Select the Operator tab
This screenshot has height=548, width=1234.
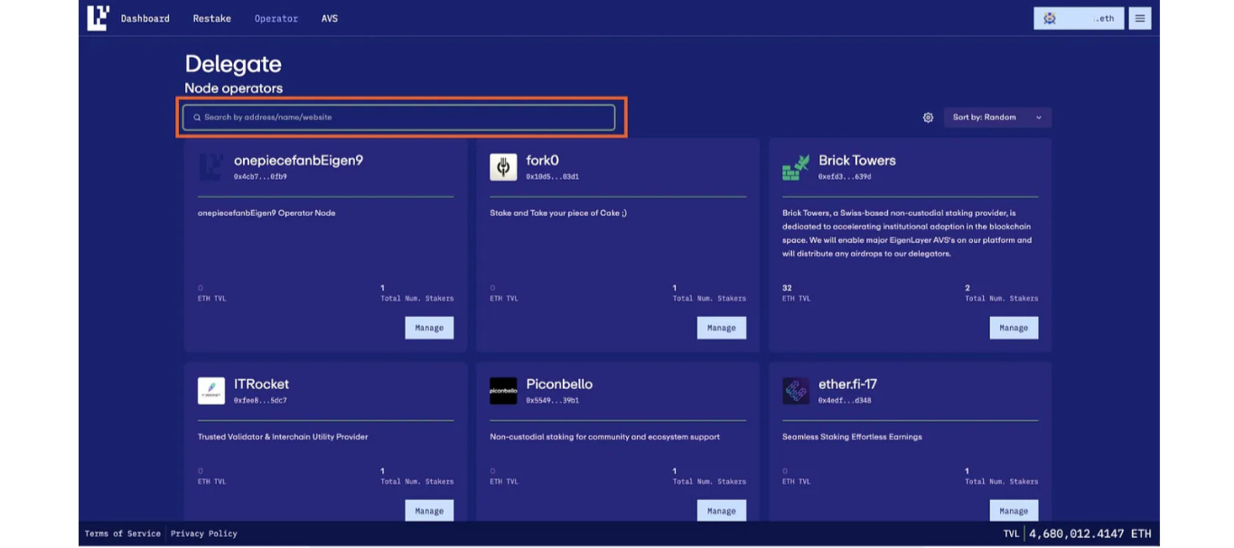[276, 18]
